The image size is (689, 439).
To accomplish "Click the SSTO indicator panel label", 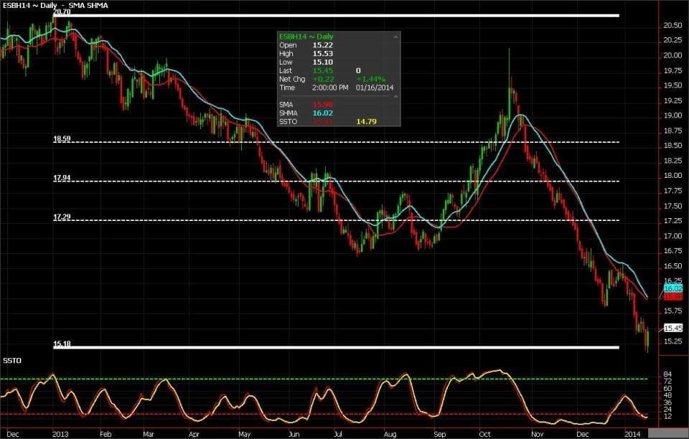I will [11, 359].
